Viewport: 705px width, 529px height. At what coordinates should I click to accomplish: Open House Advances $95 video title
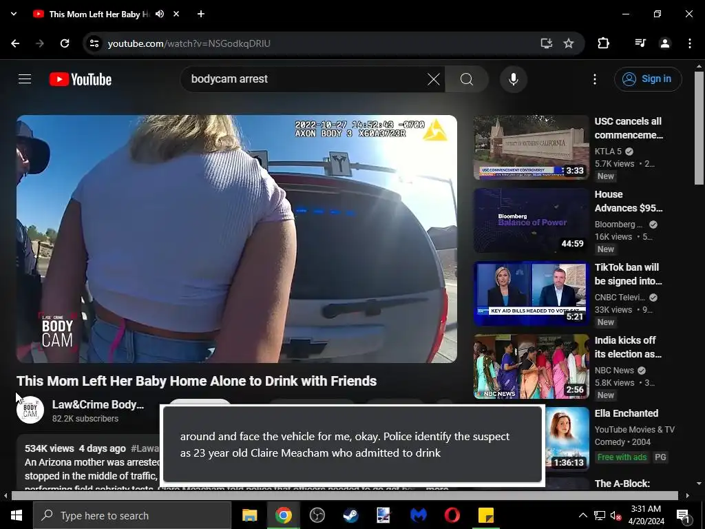tap(629, 201)
